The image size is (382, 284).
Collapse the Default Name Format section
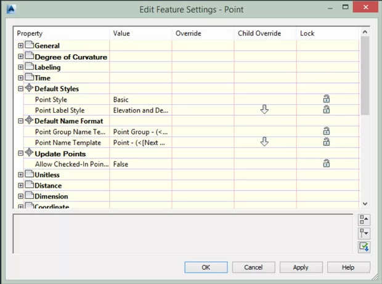(x=20, y=121)
